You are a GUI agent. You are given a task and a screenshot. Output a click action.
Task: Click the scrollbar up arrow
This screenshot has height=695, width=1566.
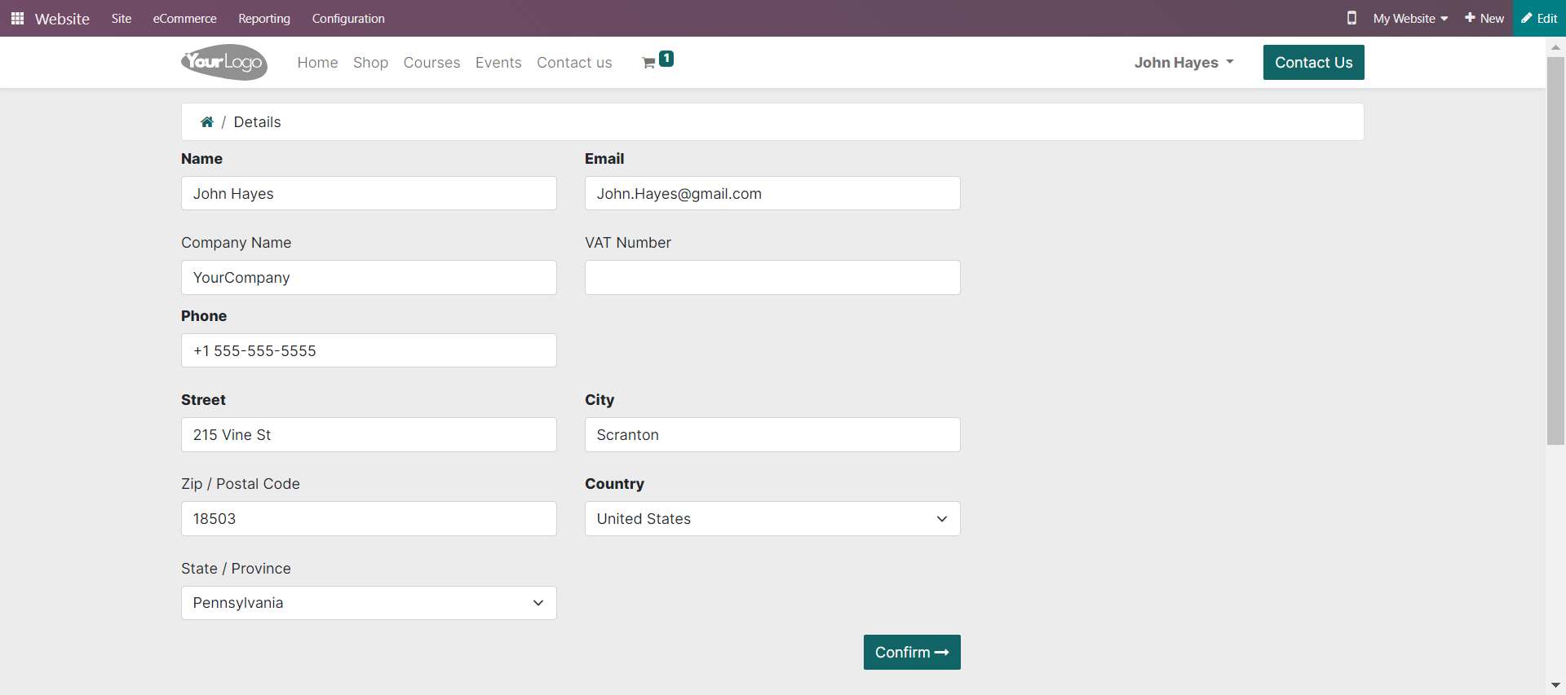(x=1555, y=47)
